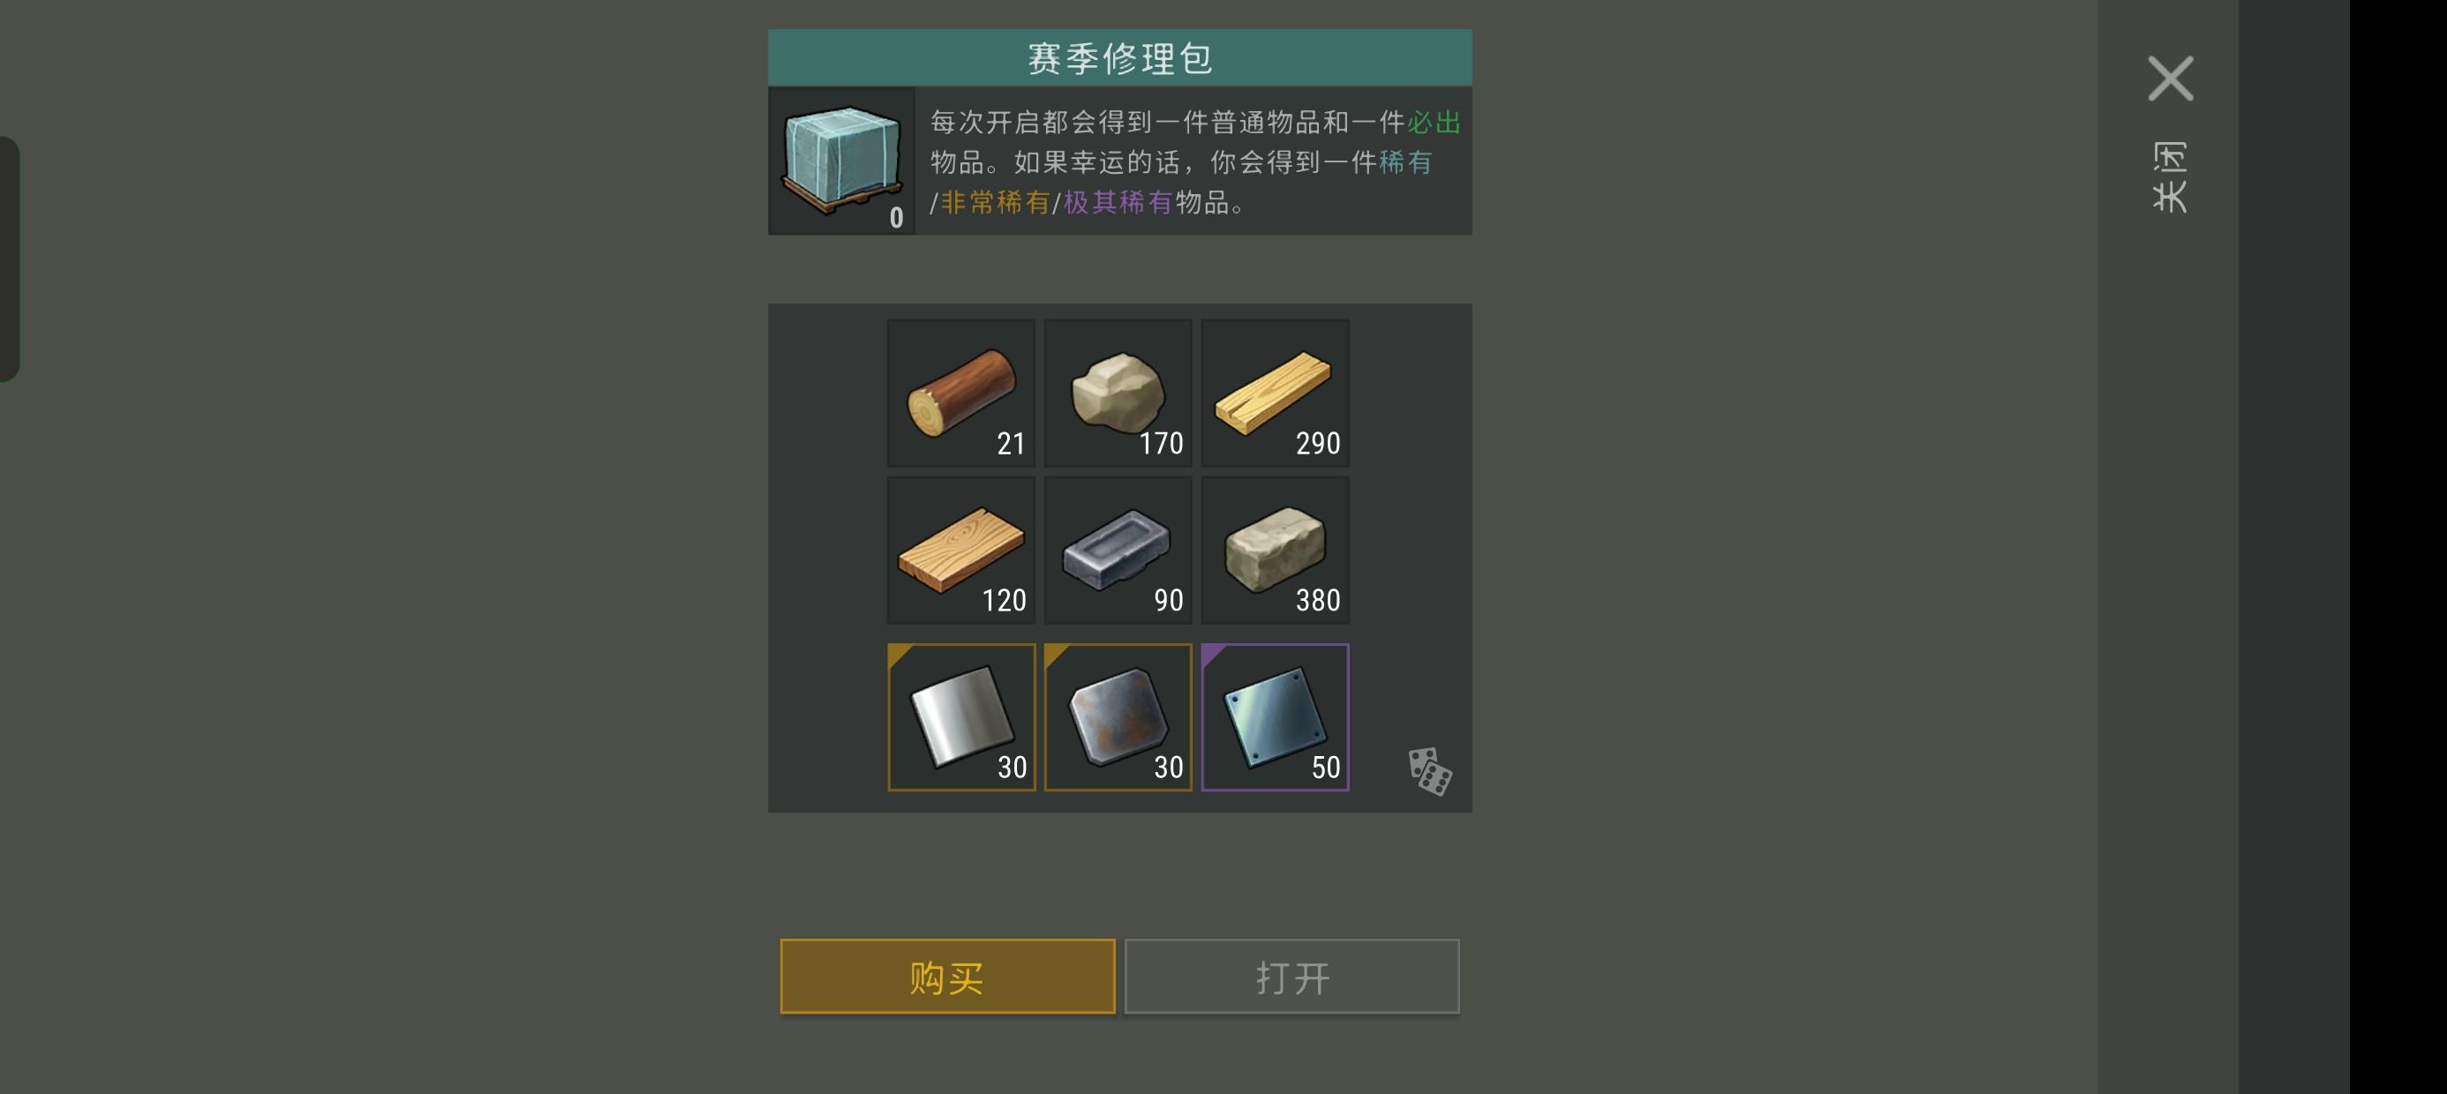Screen dimensions: 2447x1094
Task: Click the grey 打开 open button
Action: pos(1291,977)
